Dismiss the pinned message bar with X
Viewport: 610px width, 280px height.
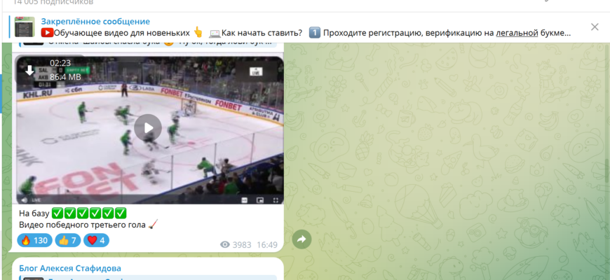click(x=595, y=27)
